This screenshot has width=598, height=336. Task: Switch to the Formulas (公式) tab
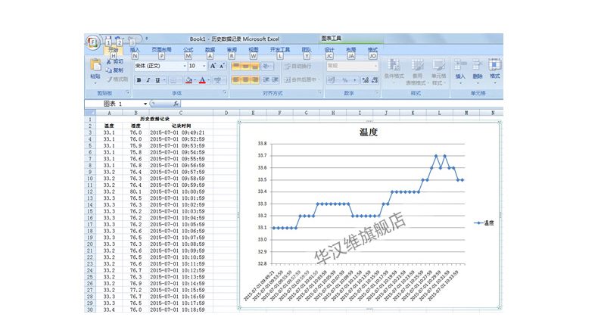coord(188,50)
